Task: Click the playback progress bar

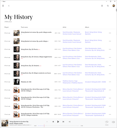Action: [58, 126]
